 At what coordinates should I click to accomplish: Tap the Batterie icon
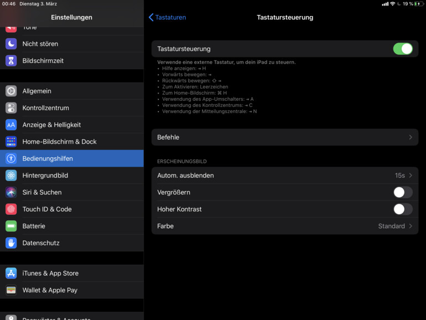coord(11,226)
